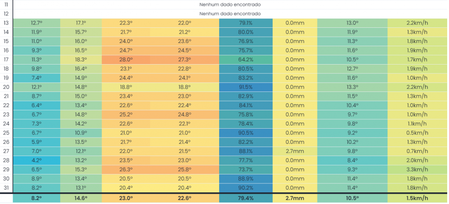Click the bold 1.5km/h summary cell
This screenshot has width=449, height=204.
tap(417, 198)
